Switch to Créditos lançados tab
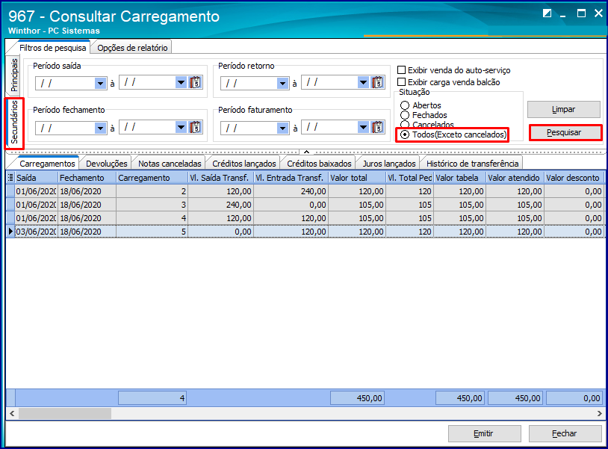This screenshot has height=449, width=608. pyautogui.click(x=244, y=164)
